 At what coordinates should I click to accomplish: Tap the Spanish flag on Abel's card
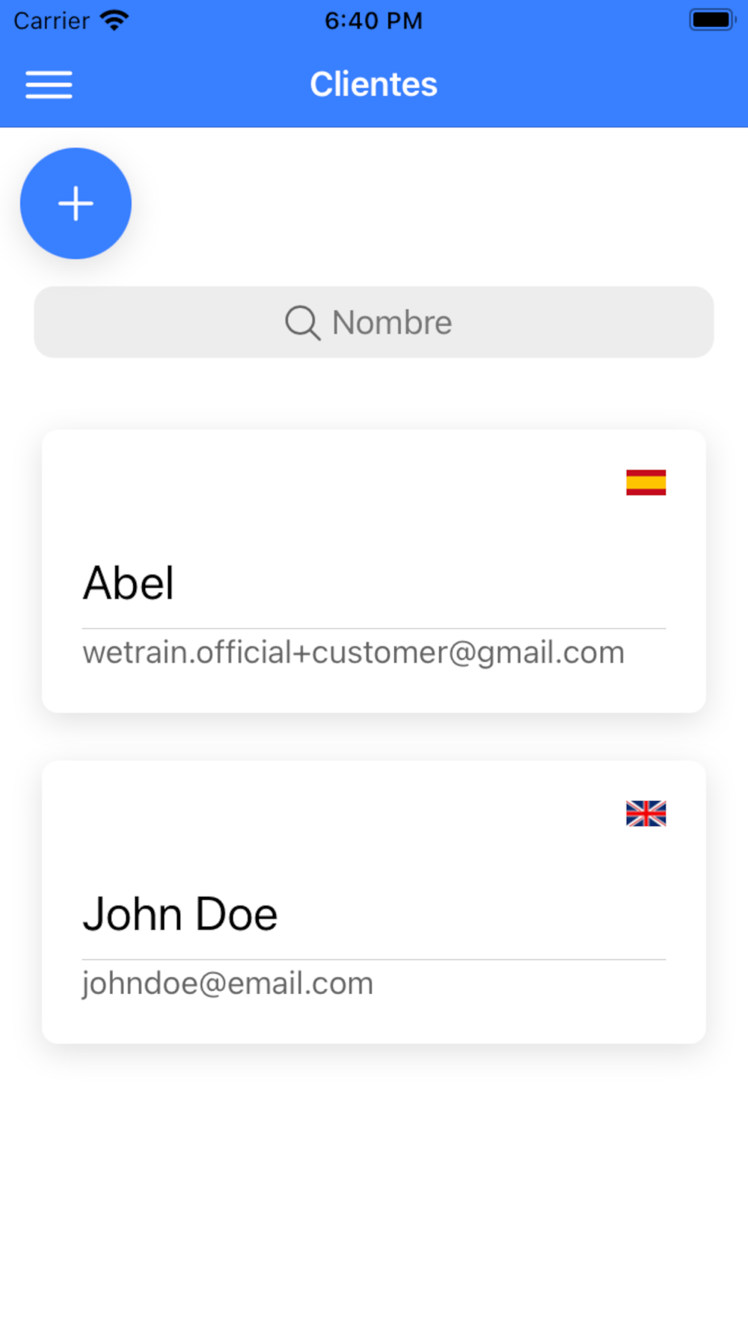[646, 482]
